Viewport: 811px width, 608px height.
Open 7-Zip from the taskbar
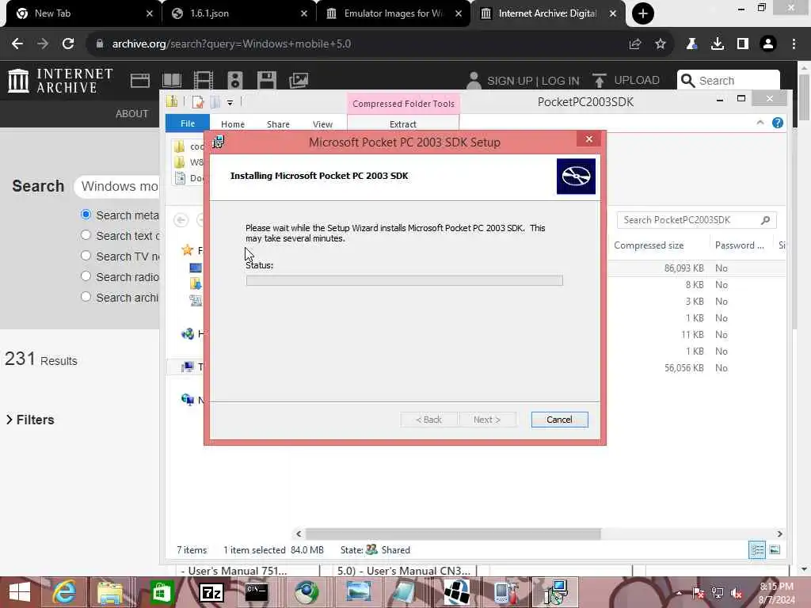coord(211,592)
